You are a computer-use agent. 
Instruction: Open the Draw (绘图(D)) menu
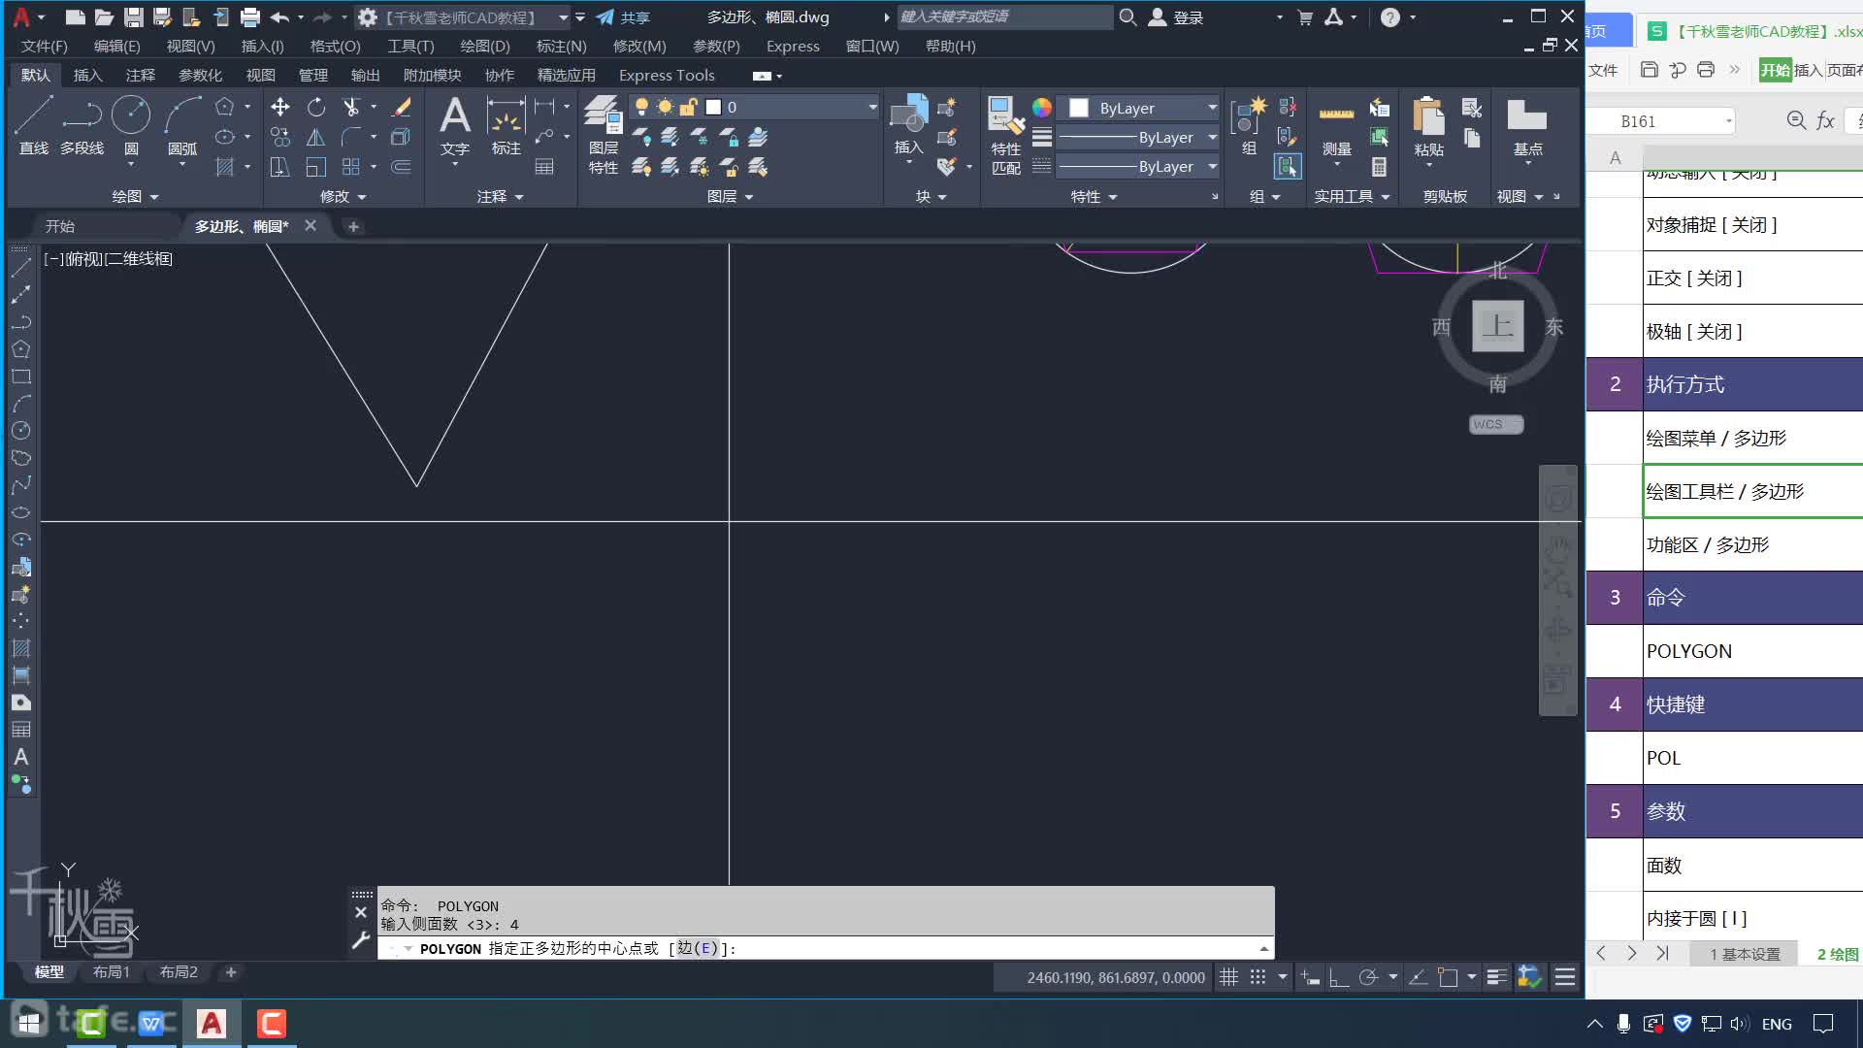pyautogui.click(x=484, y=46)
